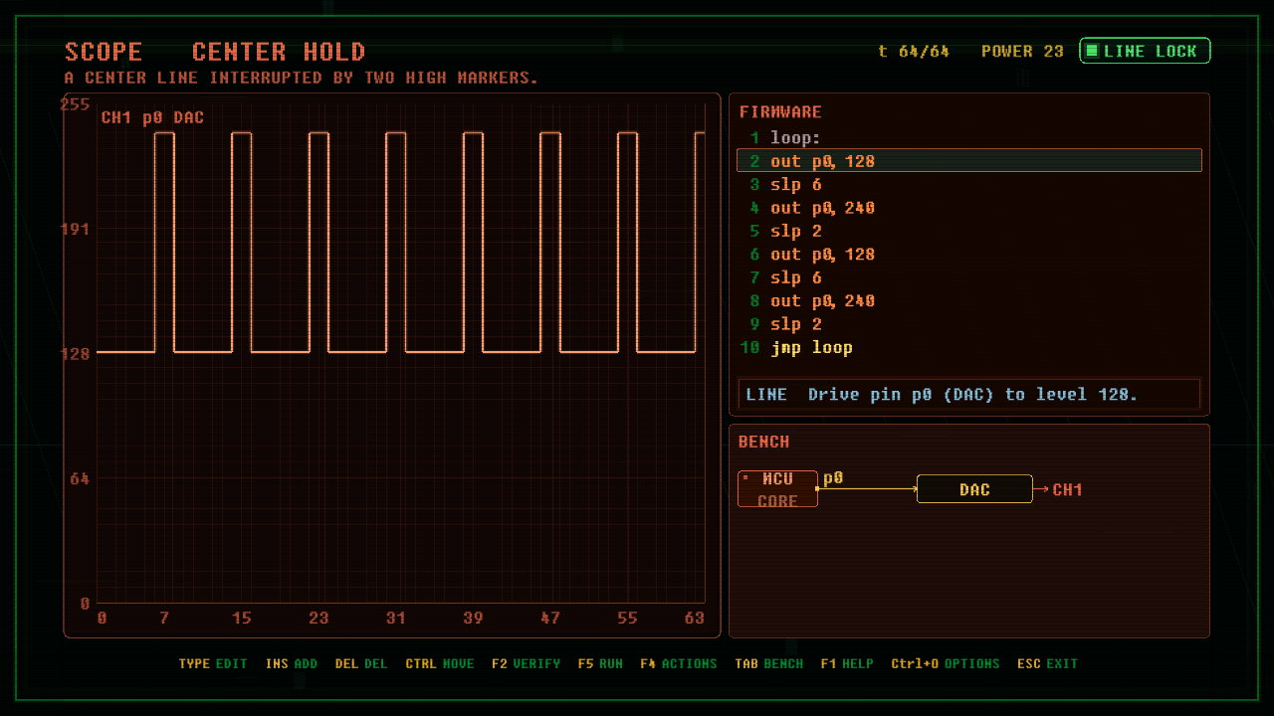Click the DAC component block
This screenshot has height=716, width=1274.
[x=974, y=489]
